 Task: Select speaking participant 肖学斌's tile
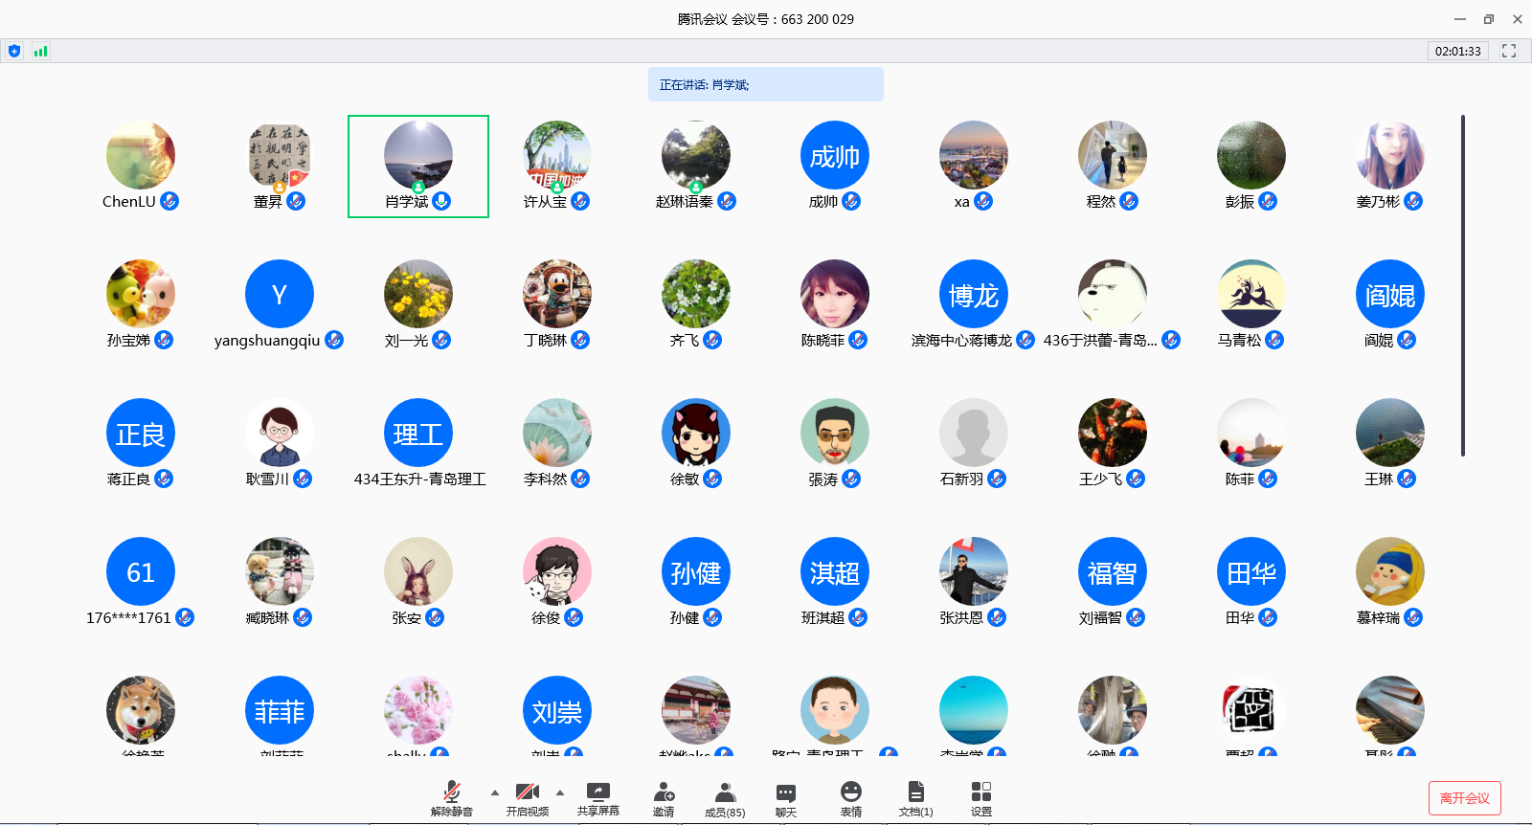(x=418, y=167)
